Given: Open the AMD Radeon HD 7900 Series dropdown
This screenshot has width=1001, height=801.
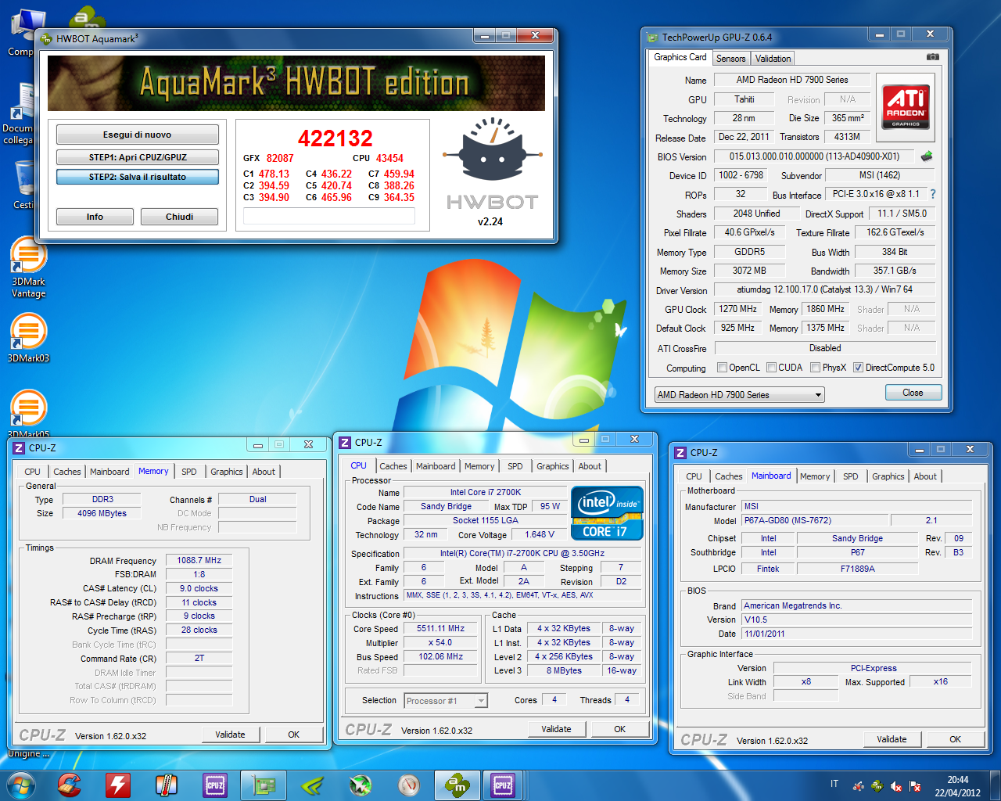Looking at the screenshot, I should (x=740, y=395).
